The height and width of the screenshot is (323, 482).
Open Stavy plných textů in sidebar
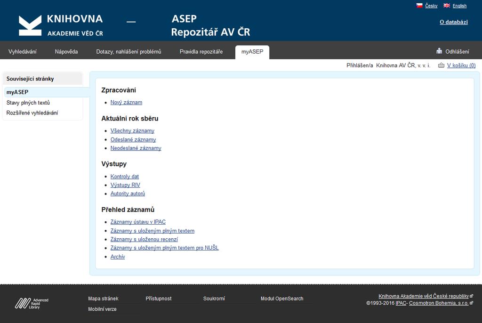28,103
